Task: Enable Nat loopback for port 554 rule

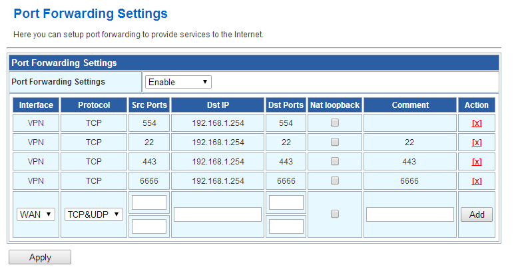Action: tap(335, 123)
